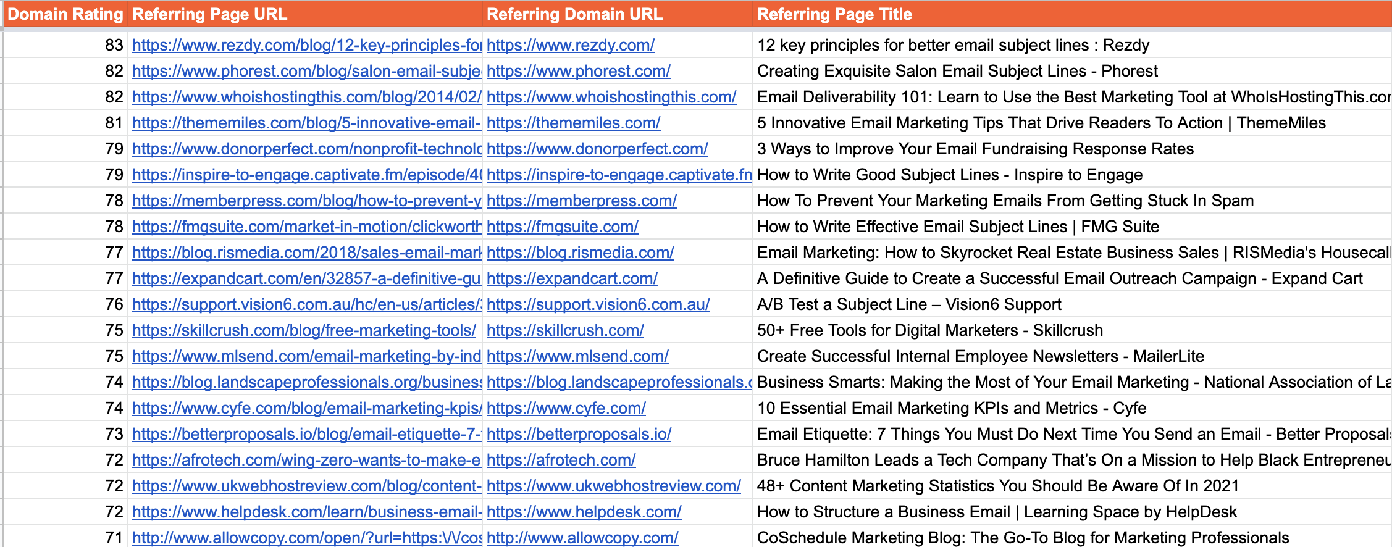Viewport: 1392px width, 547px height.
Task: Open the https://skillcrush.com/ domain link
Action: tap(565, 330)
